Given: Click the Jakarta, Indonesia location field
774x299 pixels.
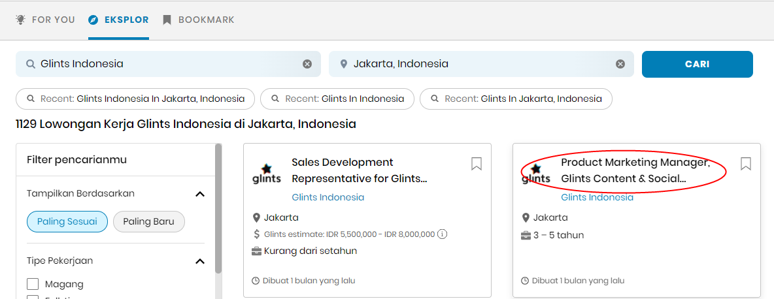Looking at the screenshot, I should 481,64.
